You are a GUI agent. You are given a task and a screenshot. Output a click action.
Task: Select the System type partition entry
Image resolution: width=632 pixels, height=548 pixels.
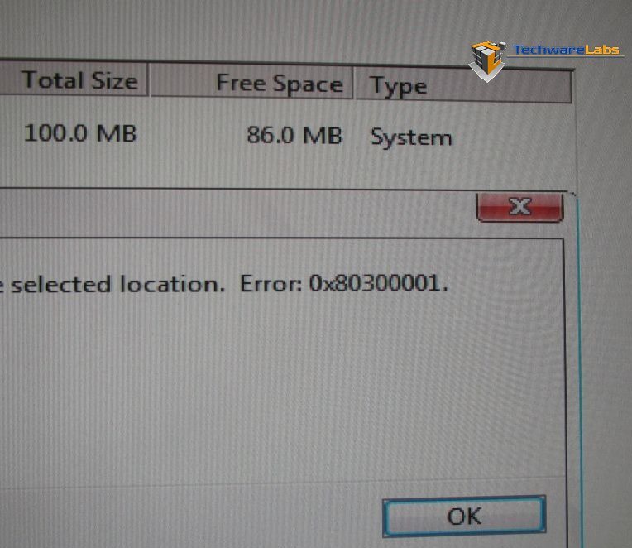[x=411, y=137]
